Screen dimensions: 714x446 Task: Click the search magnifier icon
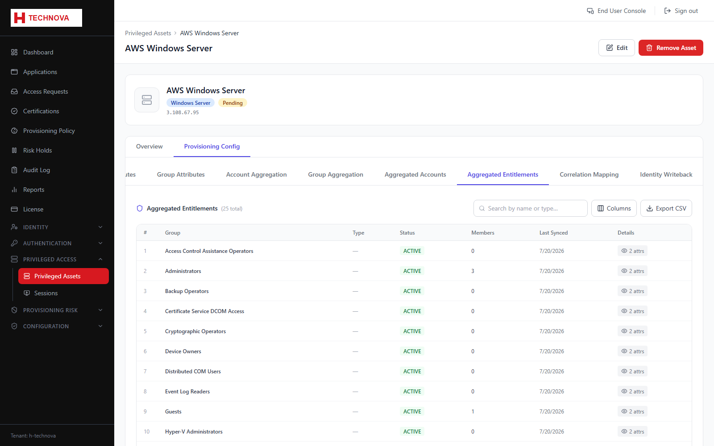coord(482,208)
